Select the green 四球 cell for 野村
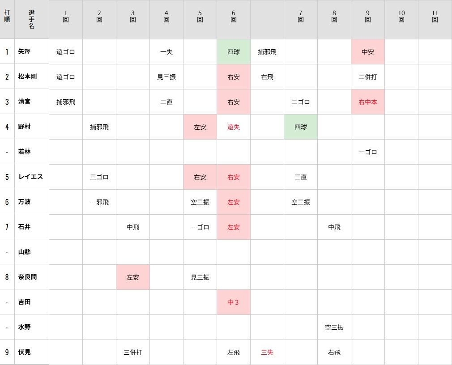452x365 pixels. (x=301, y=127)
